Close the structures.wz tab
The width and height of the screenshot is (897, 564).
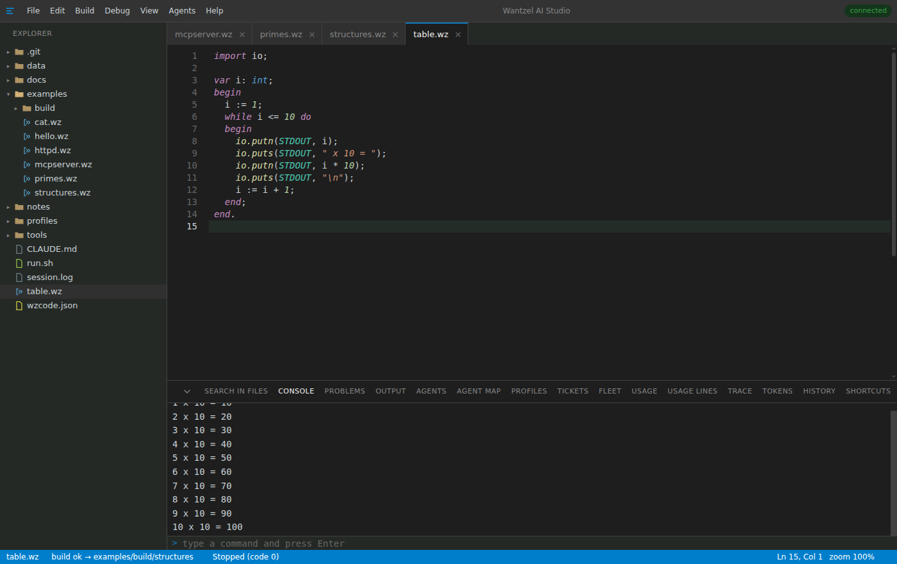(395, 35)
